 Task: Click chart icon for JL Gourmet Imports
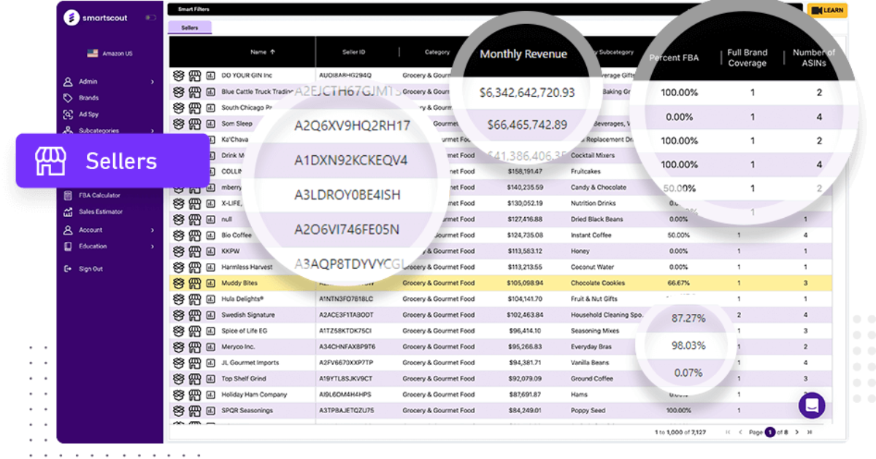click(211, 363)
